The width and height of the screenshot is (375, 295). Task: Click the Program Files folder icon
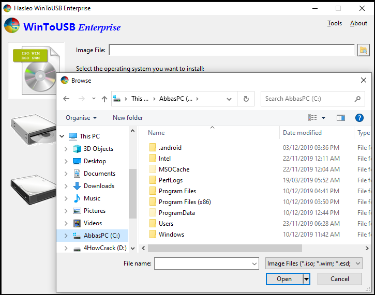(x=153, y=191)
